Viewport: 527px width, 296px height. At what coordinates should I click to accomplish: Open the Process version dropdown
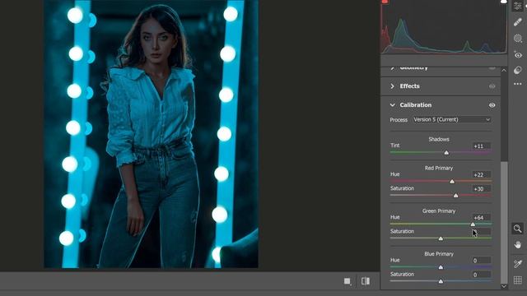452,119
